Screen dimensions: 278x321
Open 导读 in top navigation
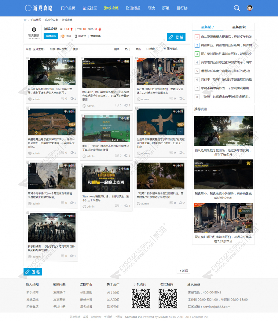[x=151, y=8]
